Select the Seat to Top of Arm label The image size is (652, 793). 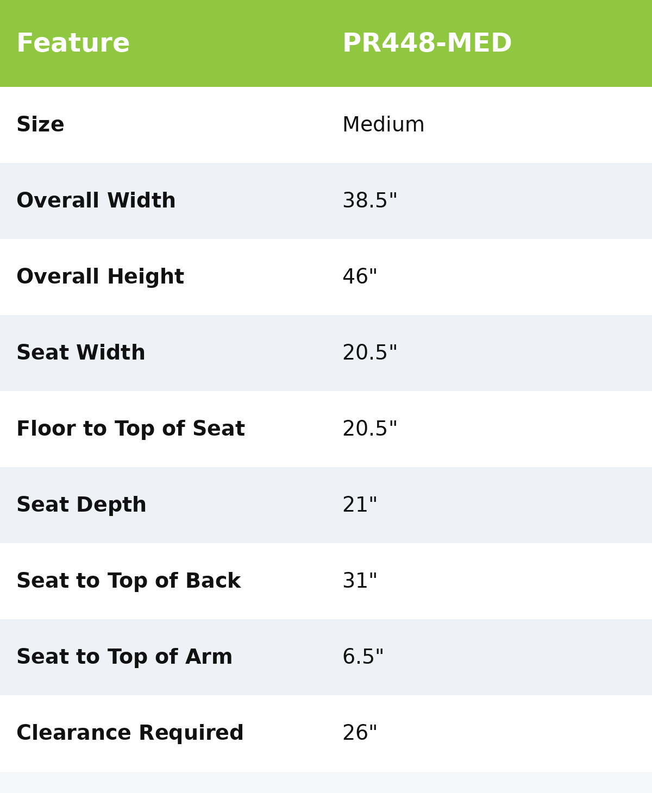coord(124,657)
